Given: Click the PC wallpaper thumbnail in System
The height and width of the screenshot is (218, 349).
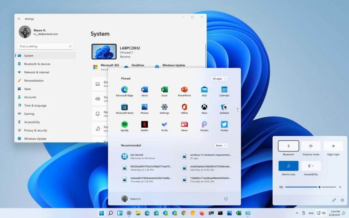Looking at the screenshot, I should click(104, 51).
